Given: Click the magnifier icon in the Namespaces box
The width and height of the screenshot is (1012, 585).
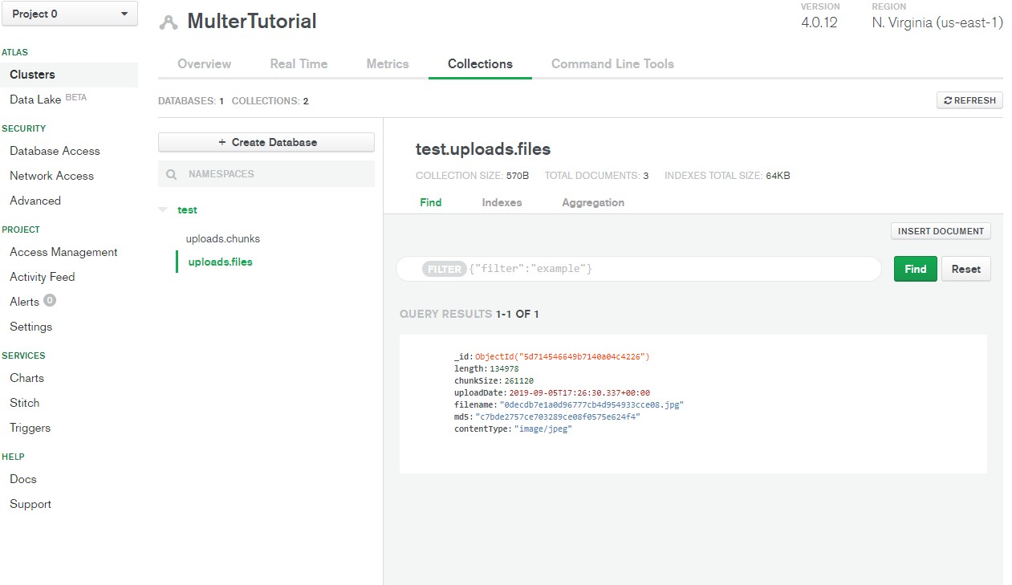Looking at the screenshot, I should tap(171, 173).
